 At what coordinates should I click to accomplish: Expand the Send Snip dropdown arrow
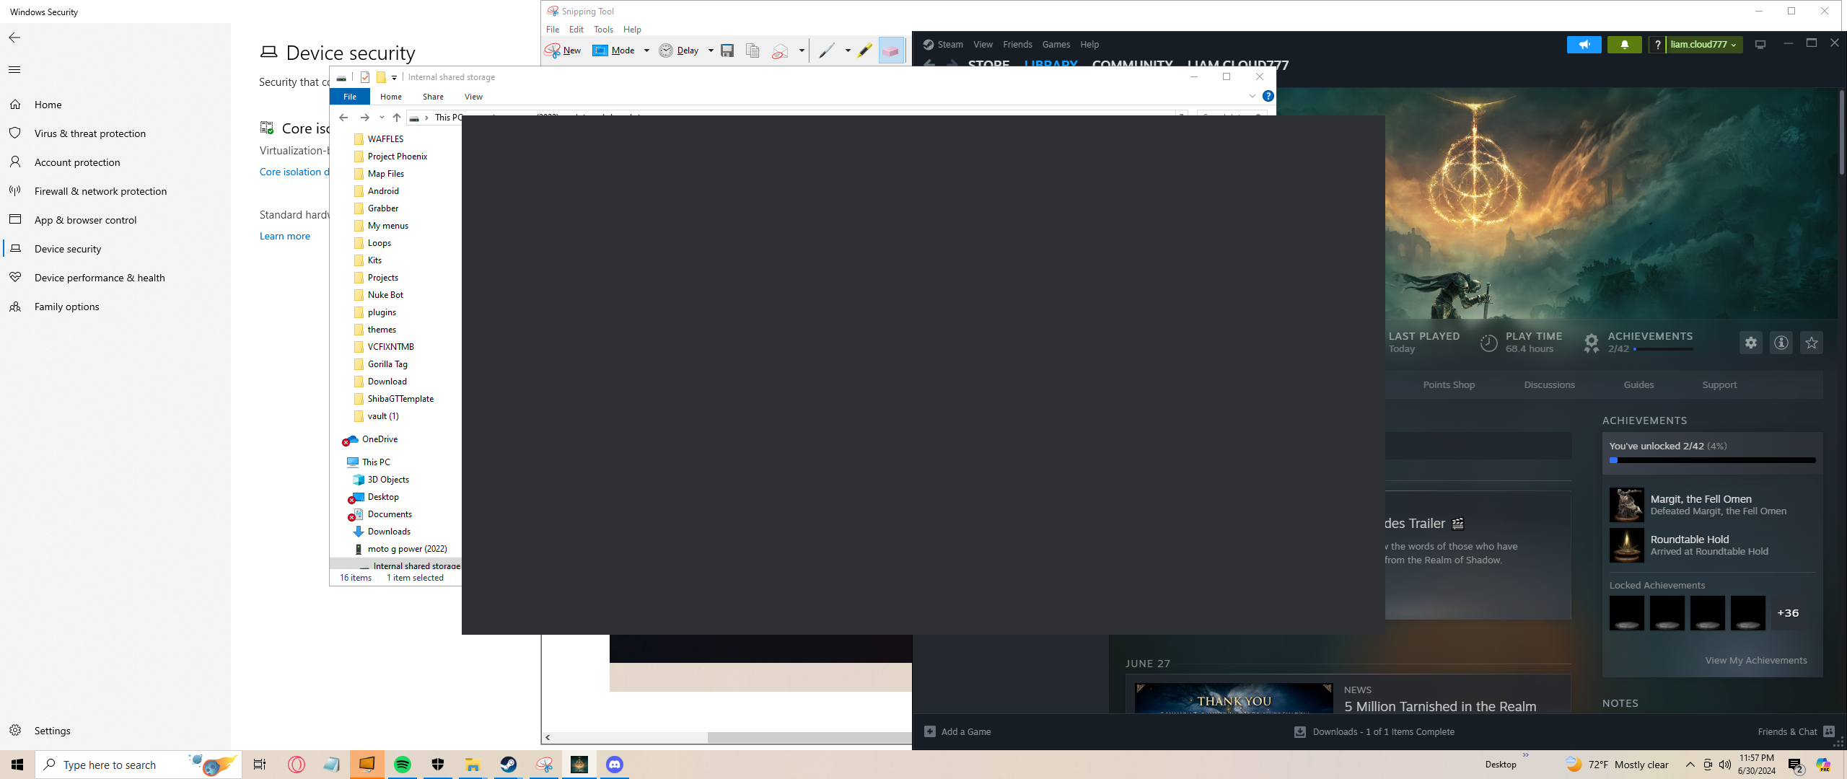point(802,50)
